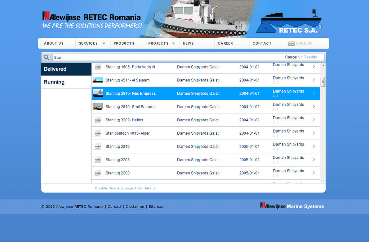The width and height of the screenshot is (369, 242).
Task: Click the results list scrollbar thumb
Action: [323, 82]
